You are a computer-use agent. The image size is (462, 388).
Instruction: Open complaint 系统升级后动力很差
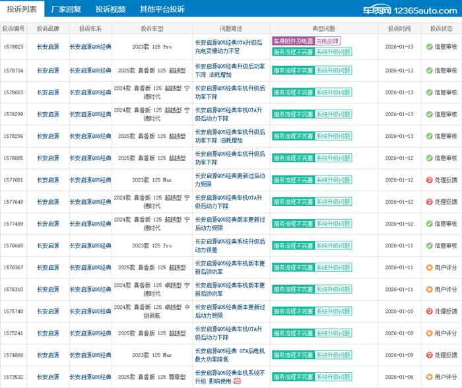coord(230,245)
